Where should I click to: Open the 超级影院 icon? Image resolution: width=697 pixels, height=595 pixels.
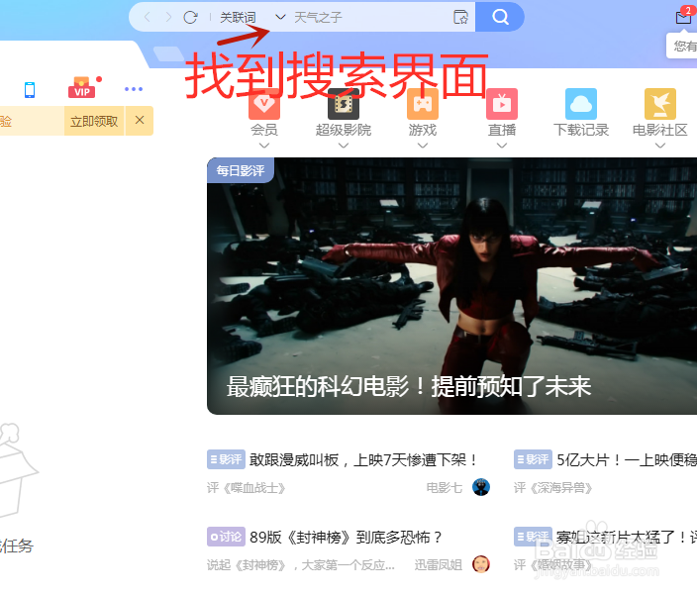[x=344, y=104]
